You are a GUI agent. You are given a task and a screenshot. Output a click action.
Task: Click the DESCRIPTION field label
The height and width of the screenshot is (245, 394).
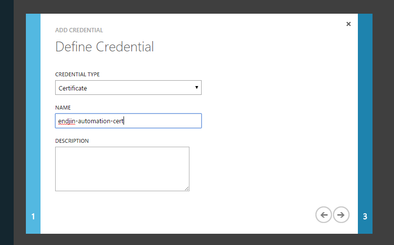[x=72, y=141]
